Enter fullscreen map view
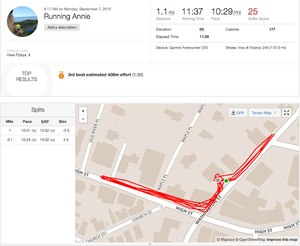300x246 pixels. (287, 112)
